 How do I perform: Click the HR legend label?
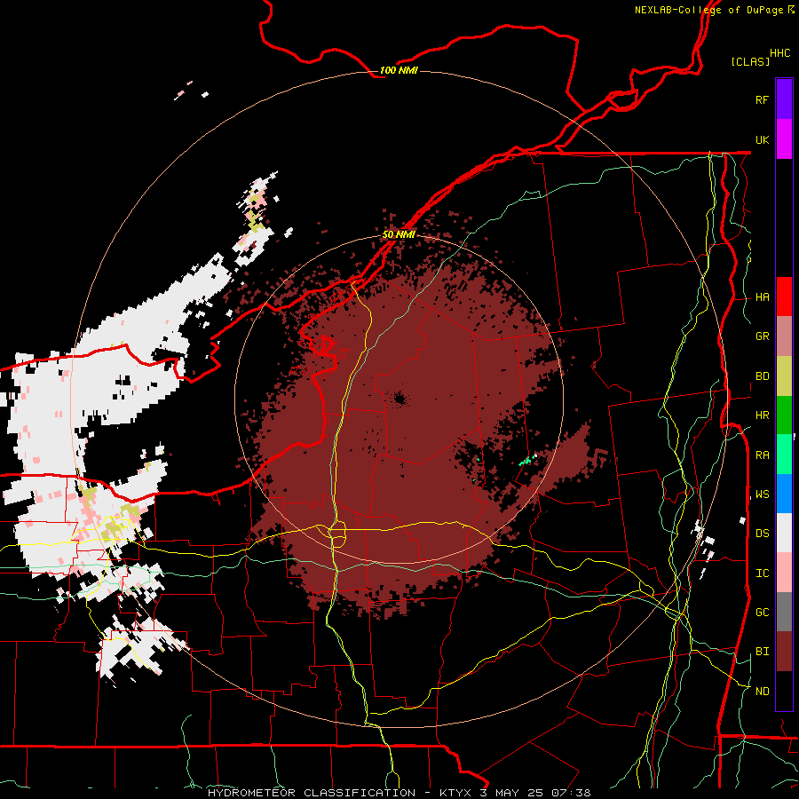pos(762,415)
